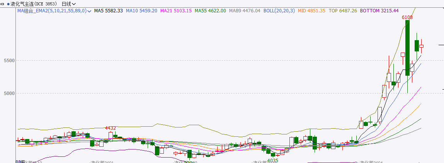This screenshot has height=163, width=444.
Task: Select the green MA55 4622.00 legend
Action: tap(210, 11)
